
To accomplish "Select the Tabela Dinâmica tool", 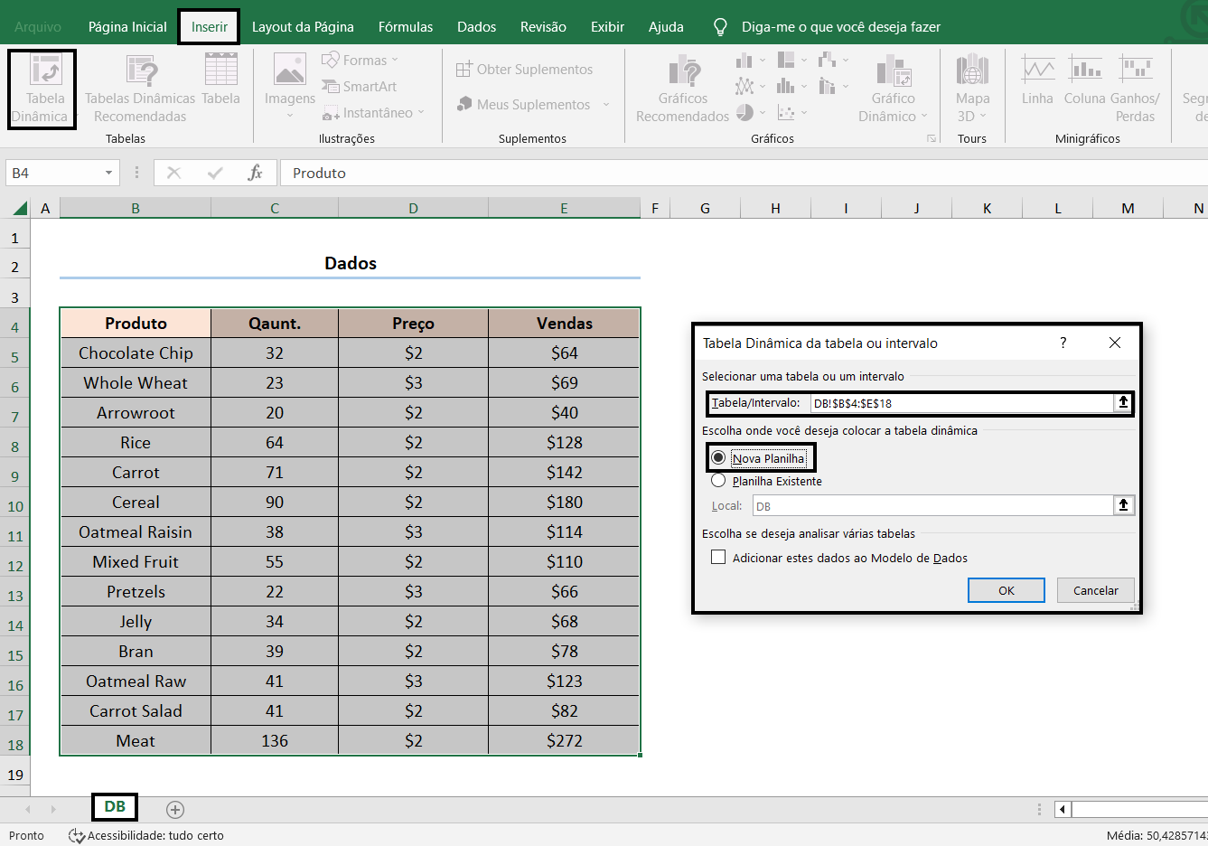I will pyautogui.click(x=41, y=88).
